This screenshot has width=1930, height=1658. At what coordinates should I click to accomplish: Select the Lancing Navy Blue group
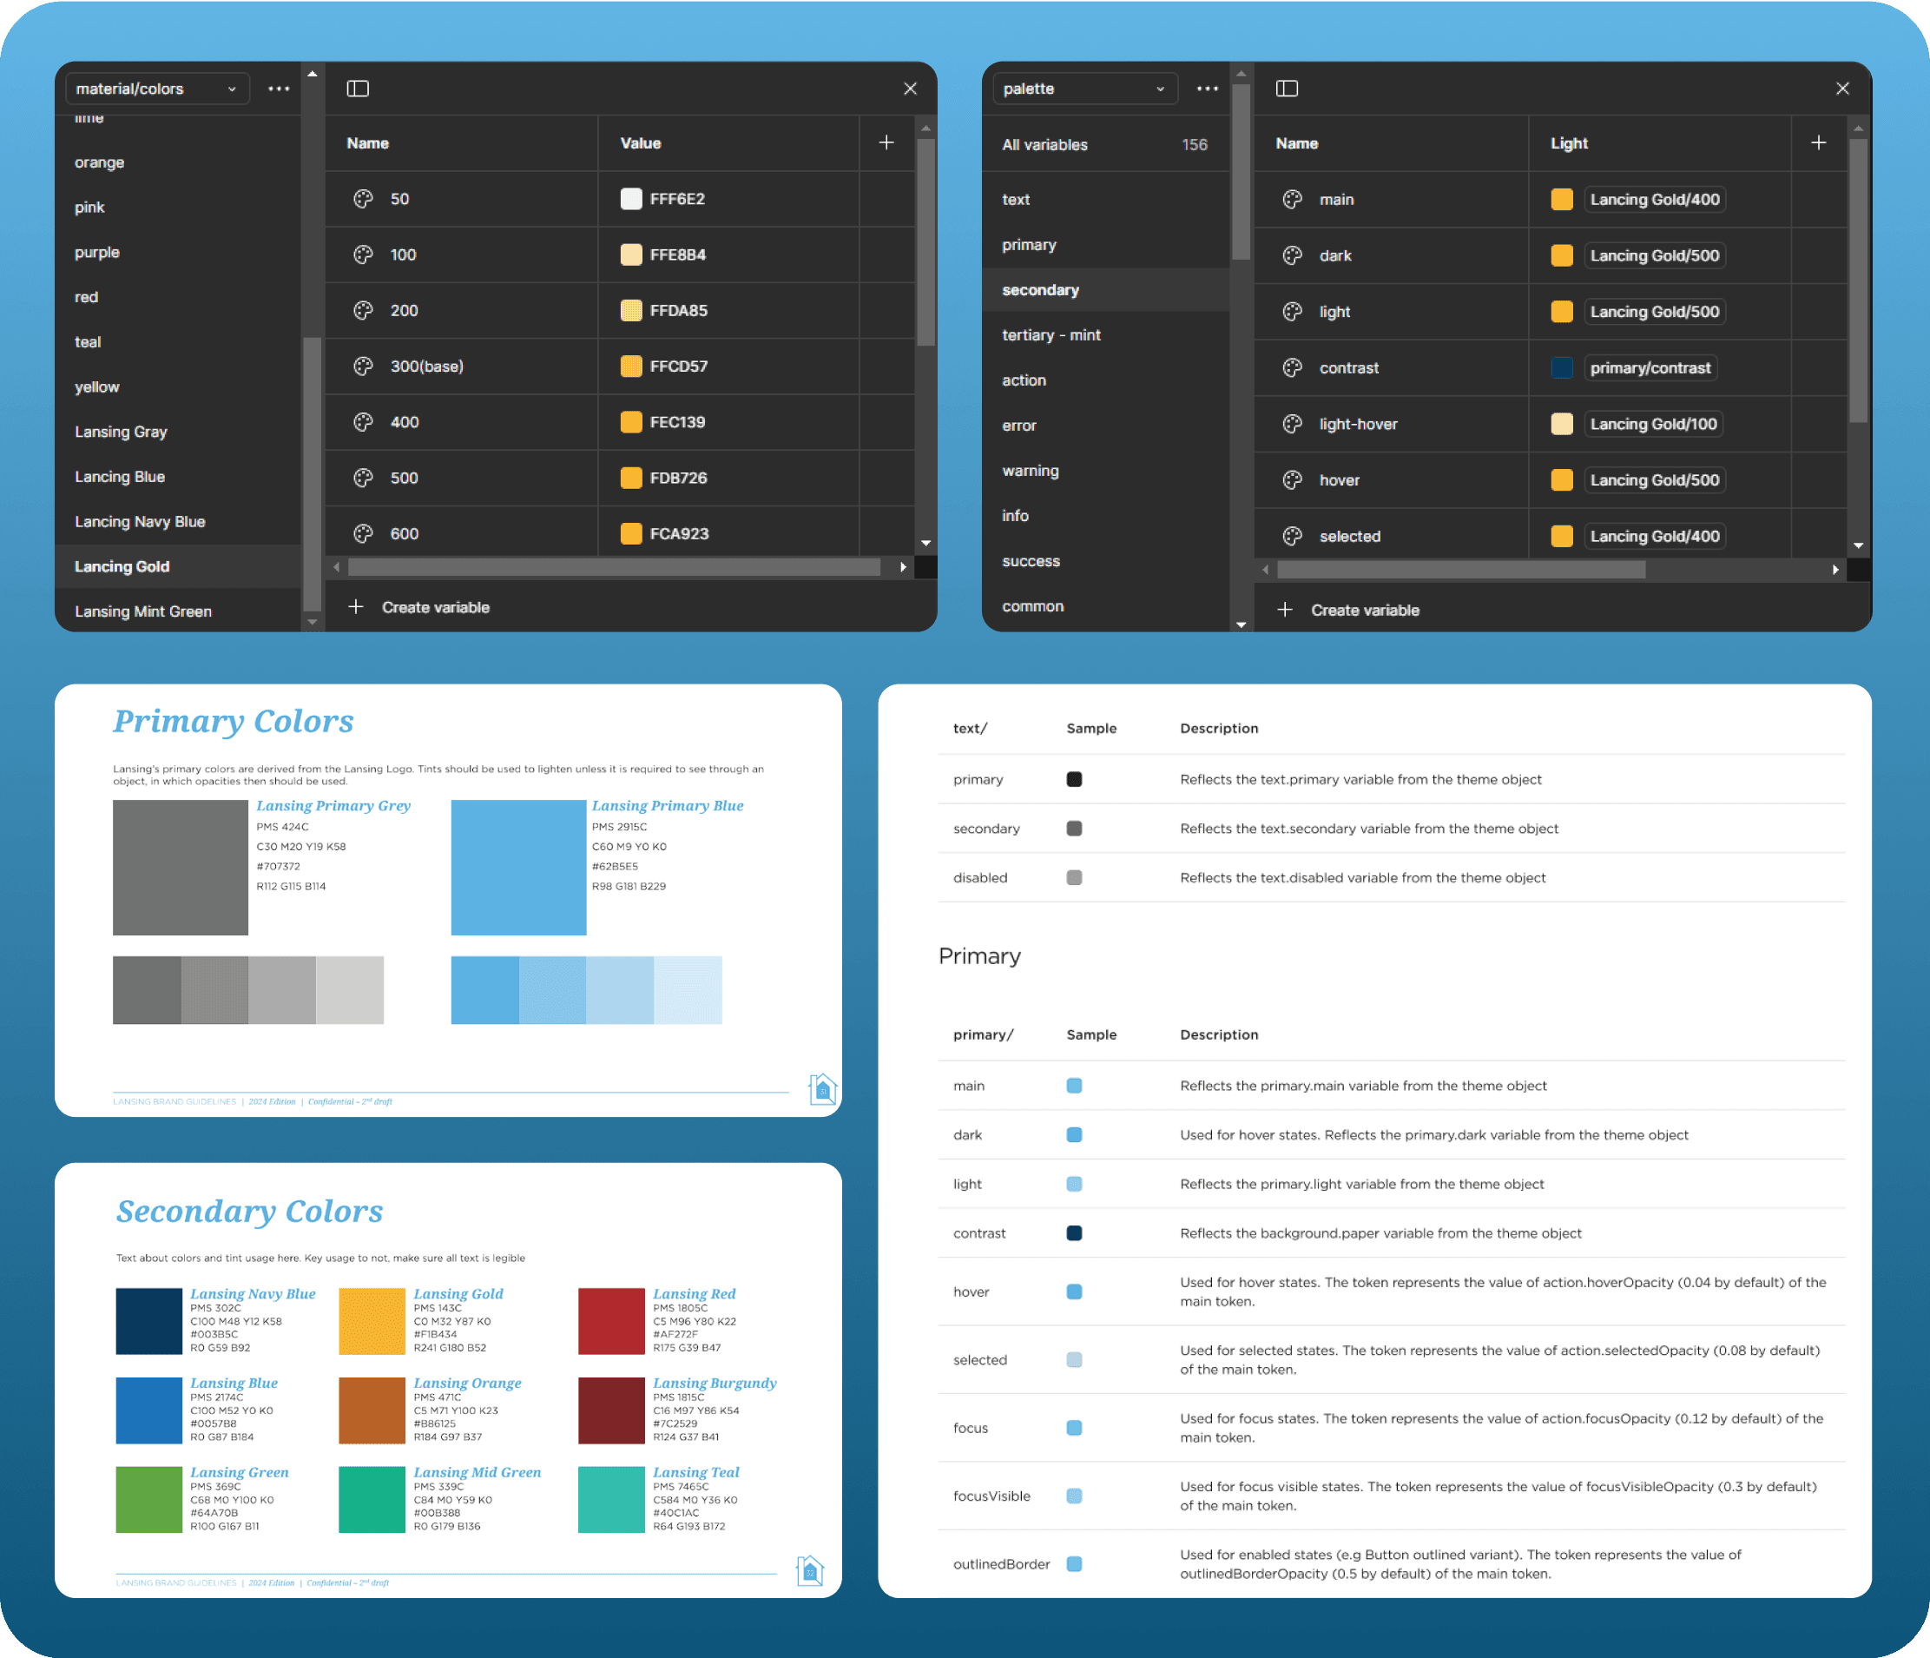pyautogui.click(x=178, y=522)
